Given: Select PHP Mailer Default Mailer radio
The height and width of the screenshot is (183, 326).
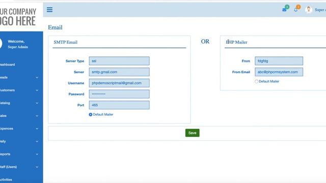Looking at the screenshot, I should (256, 81).
